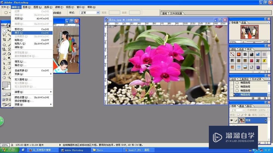Switch to Quick Mask mode button in toolbox
Viewport: 273px width, 153px height.
point(9,94)
